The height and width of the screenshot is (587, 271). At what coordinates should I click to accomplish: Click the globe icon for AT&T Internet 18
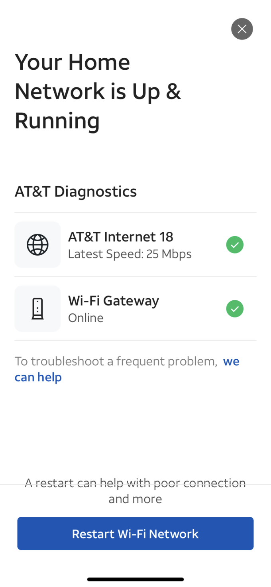click(37, 244)
